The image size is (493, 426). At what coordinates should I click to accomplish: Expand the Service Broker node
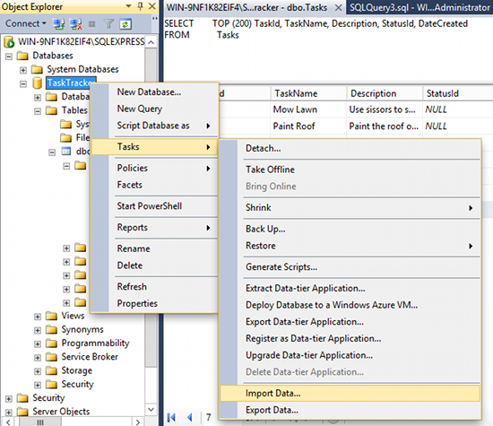[x=38, y=358]
